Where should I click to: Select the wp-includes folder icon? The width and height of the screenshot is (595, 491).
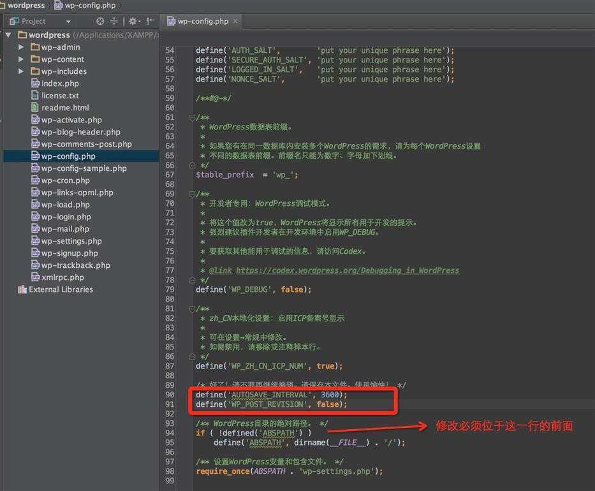coord(35,71)
